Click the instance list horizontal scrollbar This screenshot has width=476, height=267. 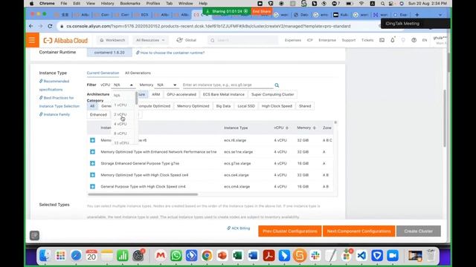point(143,194)
